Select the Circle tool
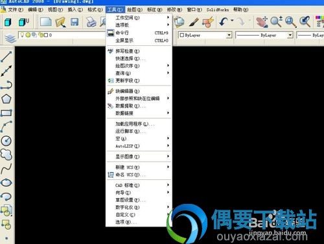Viewport: 324px width, 244px height. [6, 140]
